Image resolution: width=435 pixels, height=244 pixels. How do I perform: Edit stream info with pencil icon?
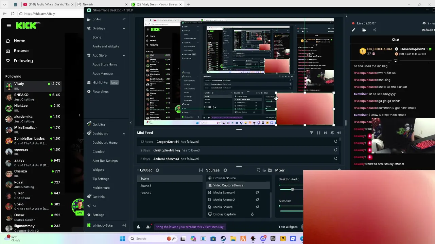[353, 30]
